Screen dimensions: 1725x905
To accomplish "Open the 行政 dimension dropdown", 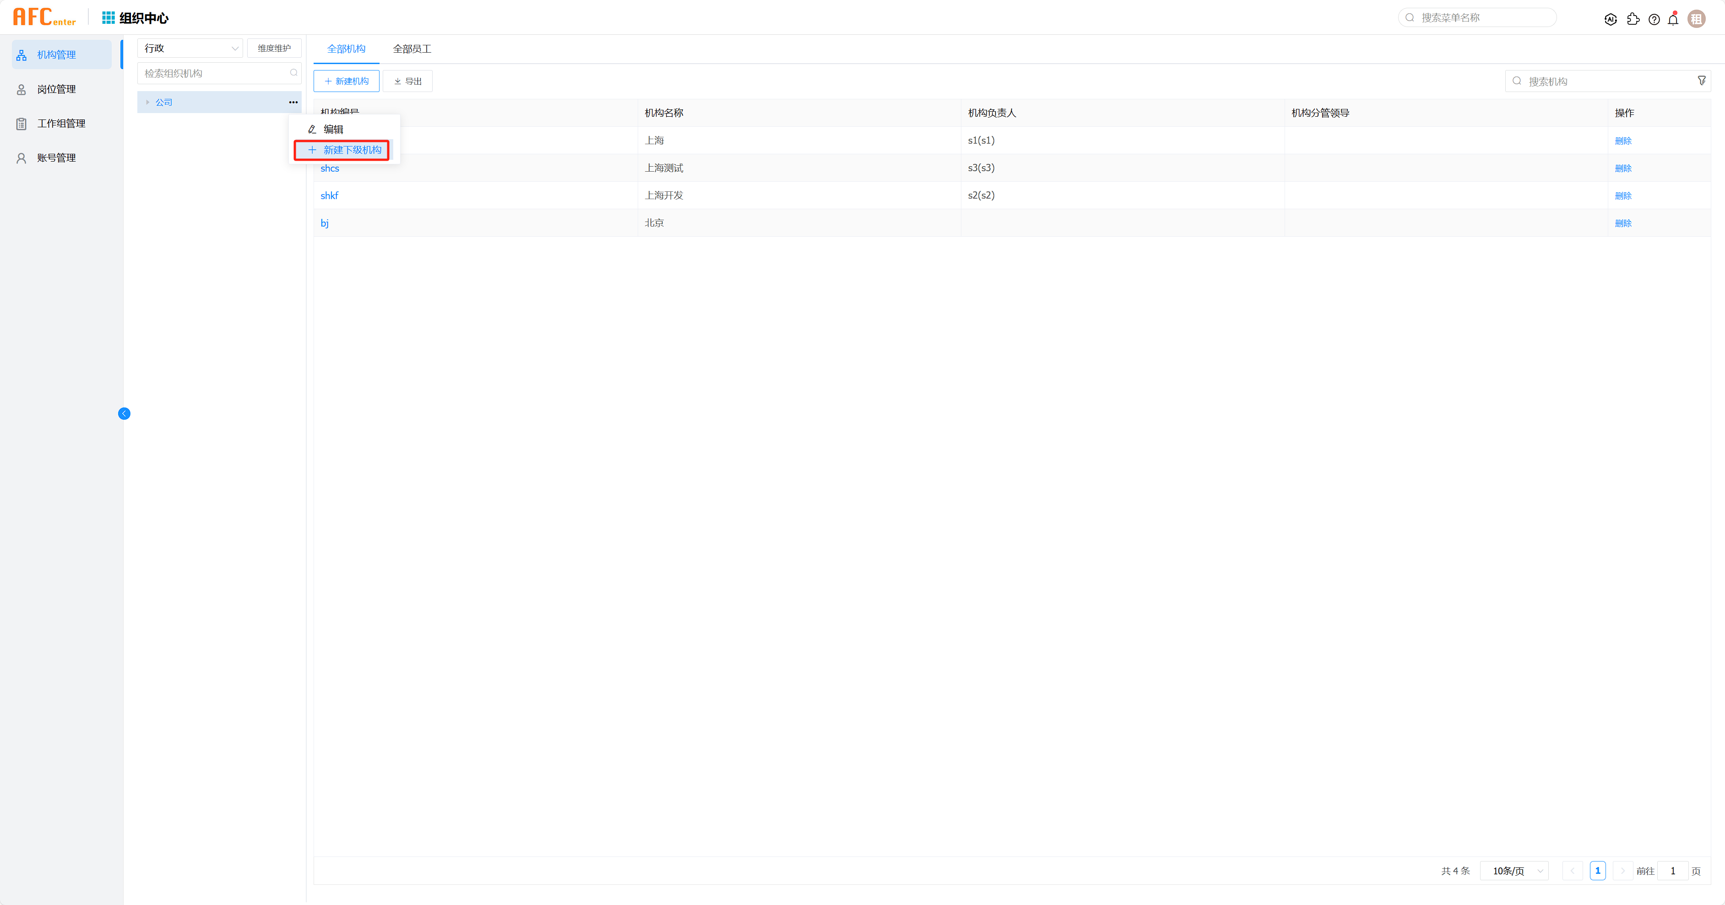I will pyautogui.click(x=190, y=48).
